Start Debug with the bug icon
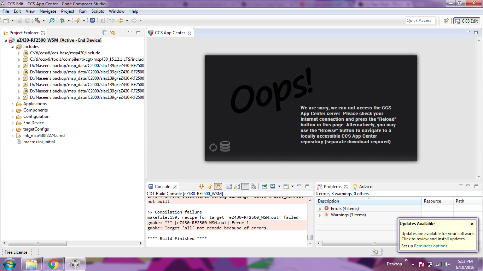483x271 pixels. click(x=63, y=20)
